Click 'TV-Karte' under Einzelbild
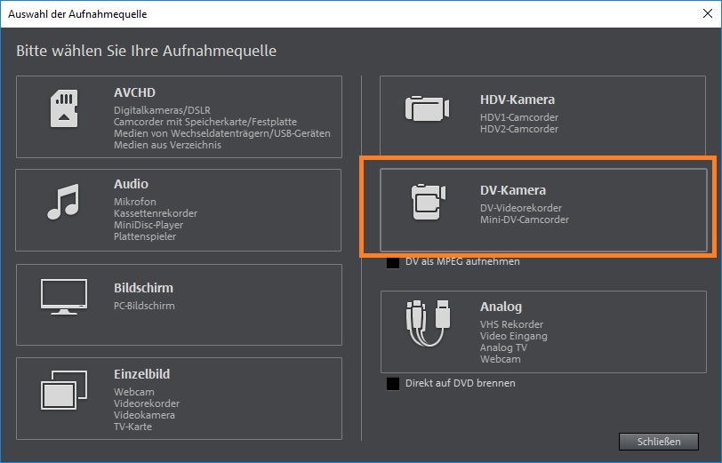Image resolution: width=722 pixels, height=463 pixels. 132,427
